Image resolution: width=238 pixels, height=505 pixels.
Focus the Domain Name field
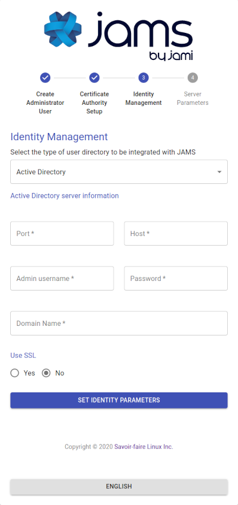[119, 323]
